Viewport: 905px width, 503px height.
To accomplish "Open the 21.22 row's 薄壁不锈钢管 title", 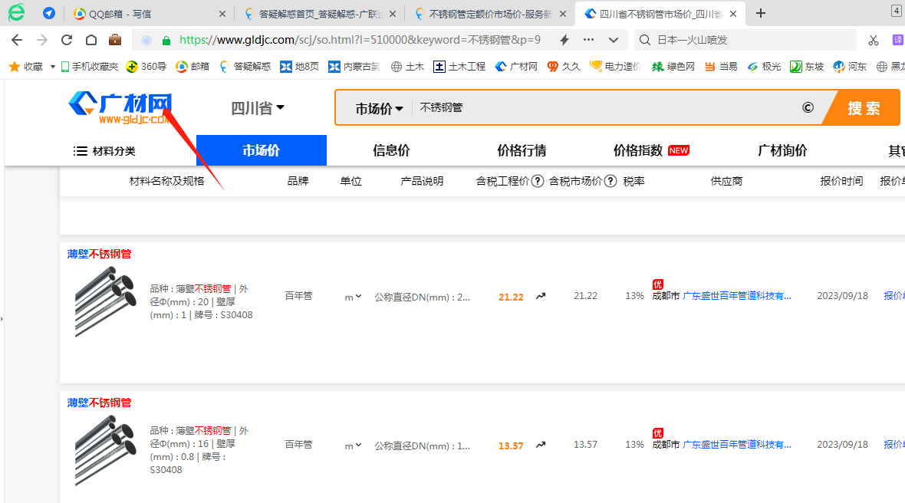I will [99, 254].
